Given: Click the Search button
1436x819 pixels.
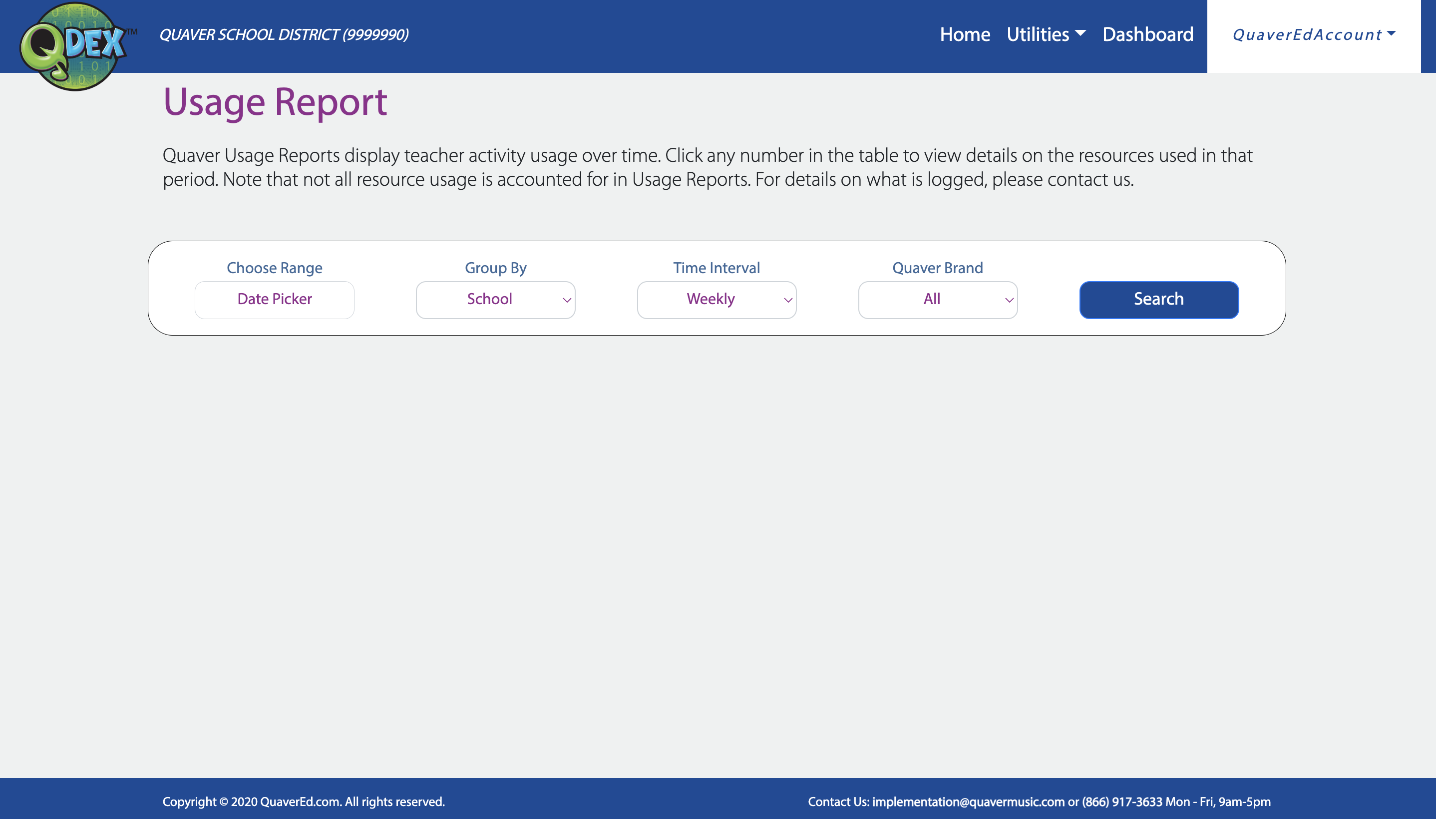Looking at the screenshot, I should tap(1159, 300).
